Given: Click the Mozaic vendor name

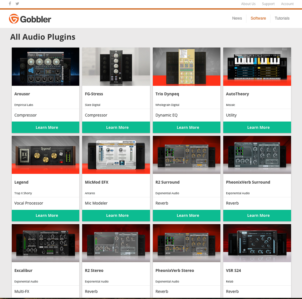Looking at the screenshot, I should 230,105.
